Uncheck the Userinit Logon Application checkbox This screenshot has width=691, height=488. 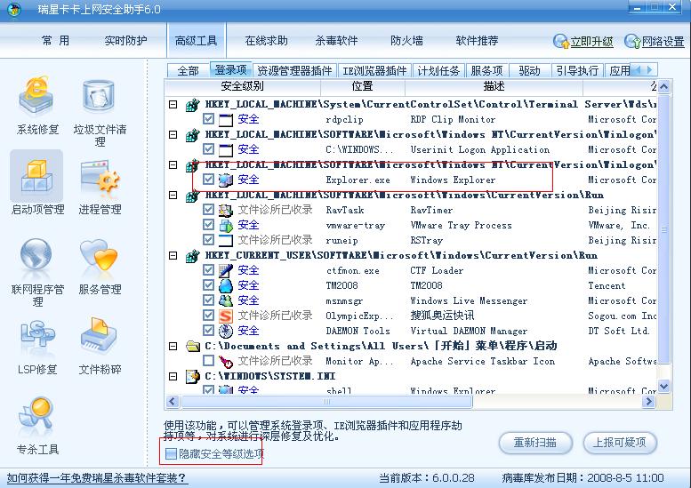pyautogui.click(x=208, y=149)
